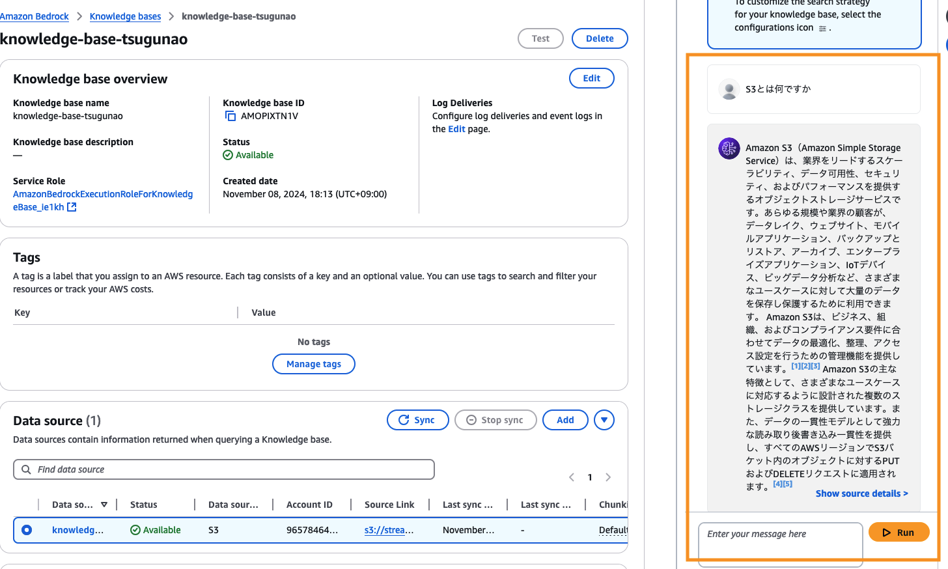The image size is (948, 569).
Task: Open AmazonBedrockExecutionRoleForKnowledgeBase role link
Action: pyautogui.click(x=103, y=201)
